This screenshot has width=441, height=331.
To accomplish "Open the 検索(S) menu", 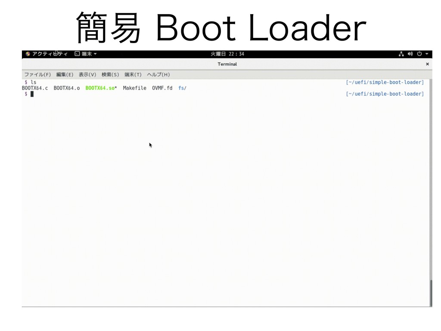I will (110, 75).
